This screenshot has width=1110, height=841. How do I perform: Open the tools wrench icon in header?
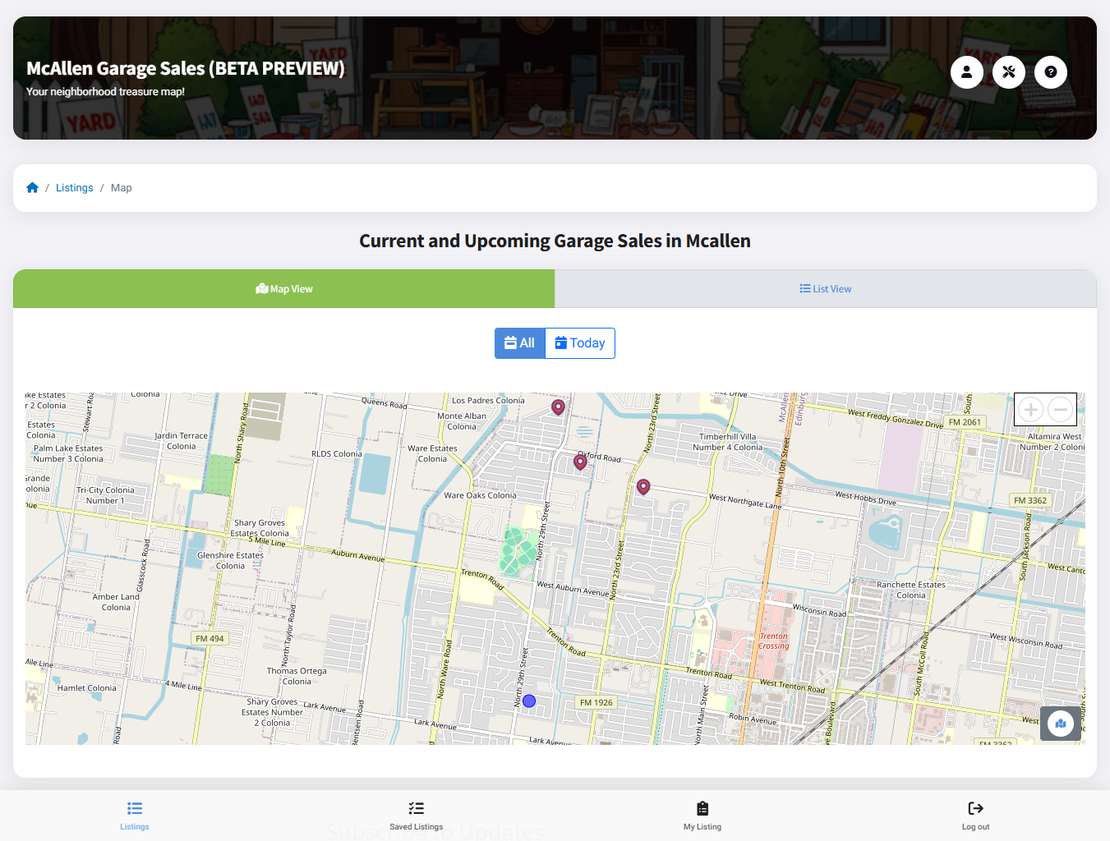pos(1009,72)
